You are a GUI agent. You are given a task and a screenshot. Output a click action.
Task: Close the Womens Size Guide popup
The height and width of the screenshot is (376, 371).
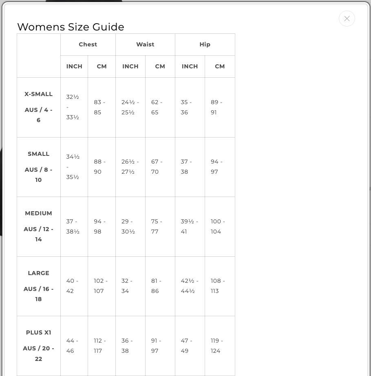point(347,19)
